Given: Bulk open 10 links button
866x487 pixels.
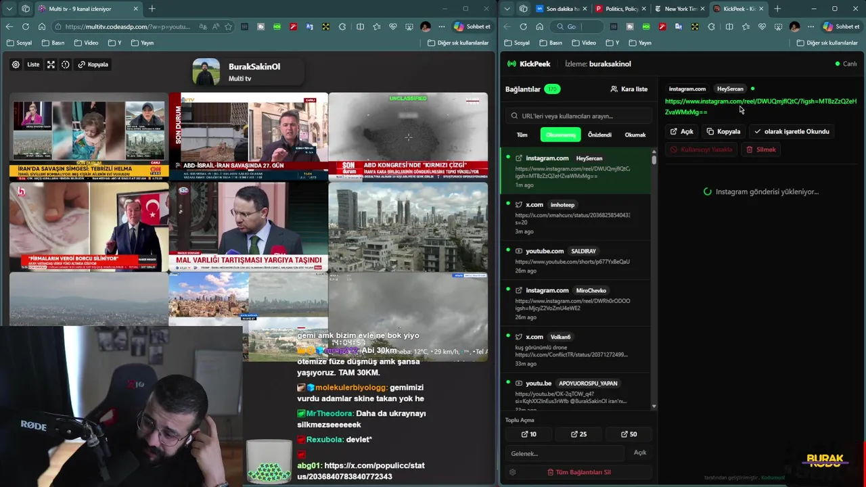Looking at the screenshot, I should coord(529,434).
